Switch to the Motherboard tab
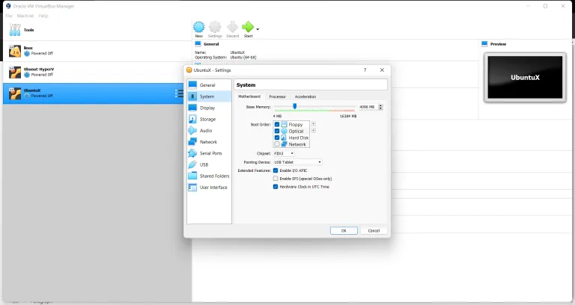Image resolution: width=575 pixels, height=305 pixels. (249, 96)
